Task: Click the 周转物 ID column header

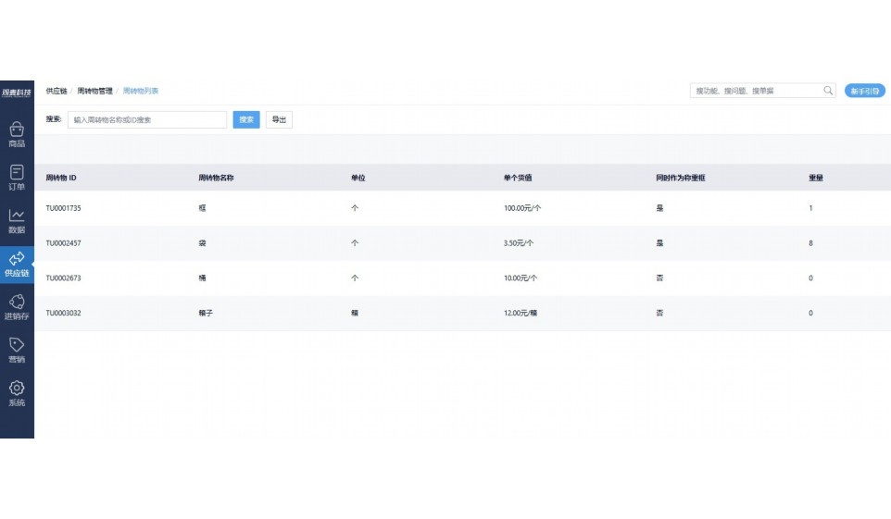Action: pos(68,177)
